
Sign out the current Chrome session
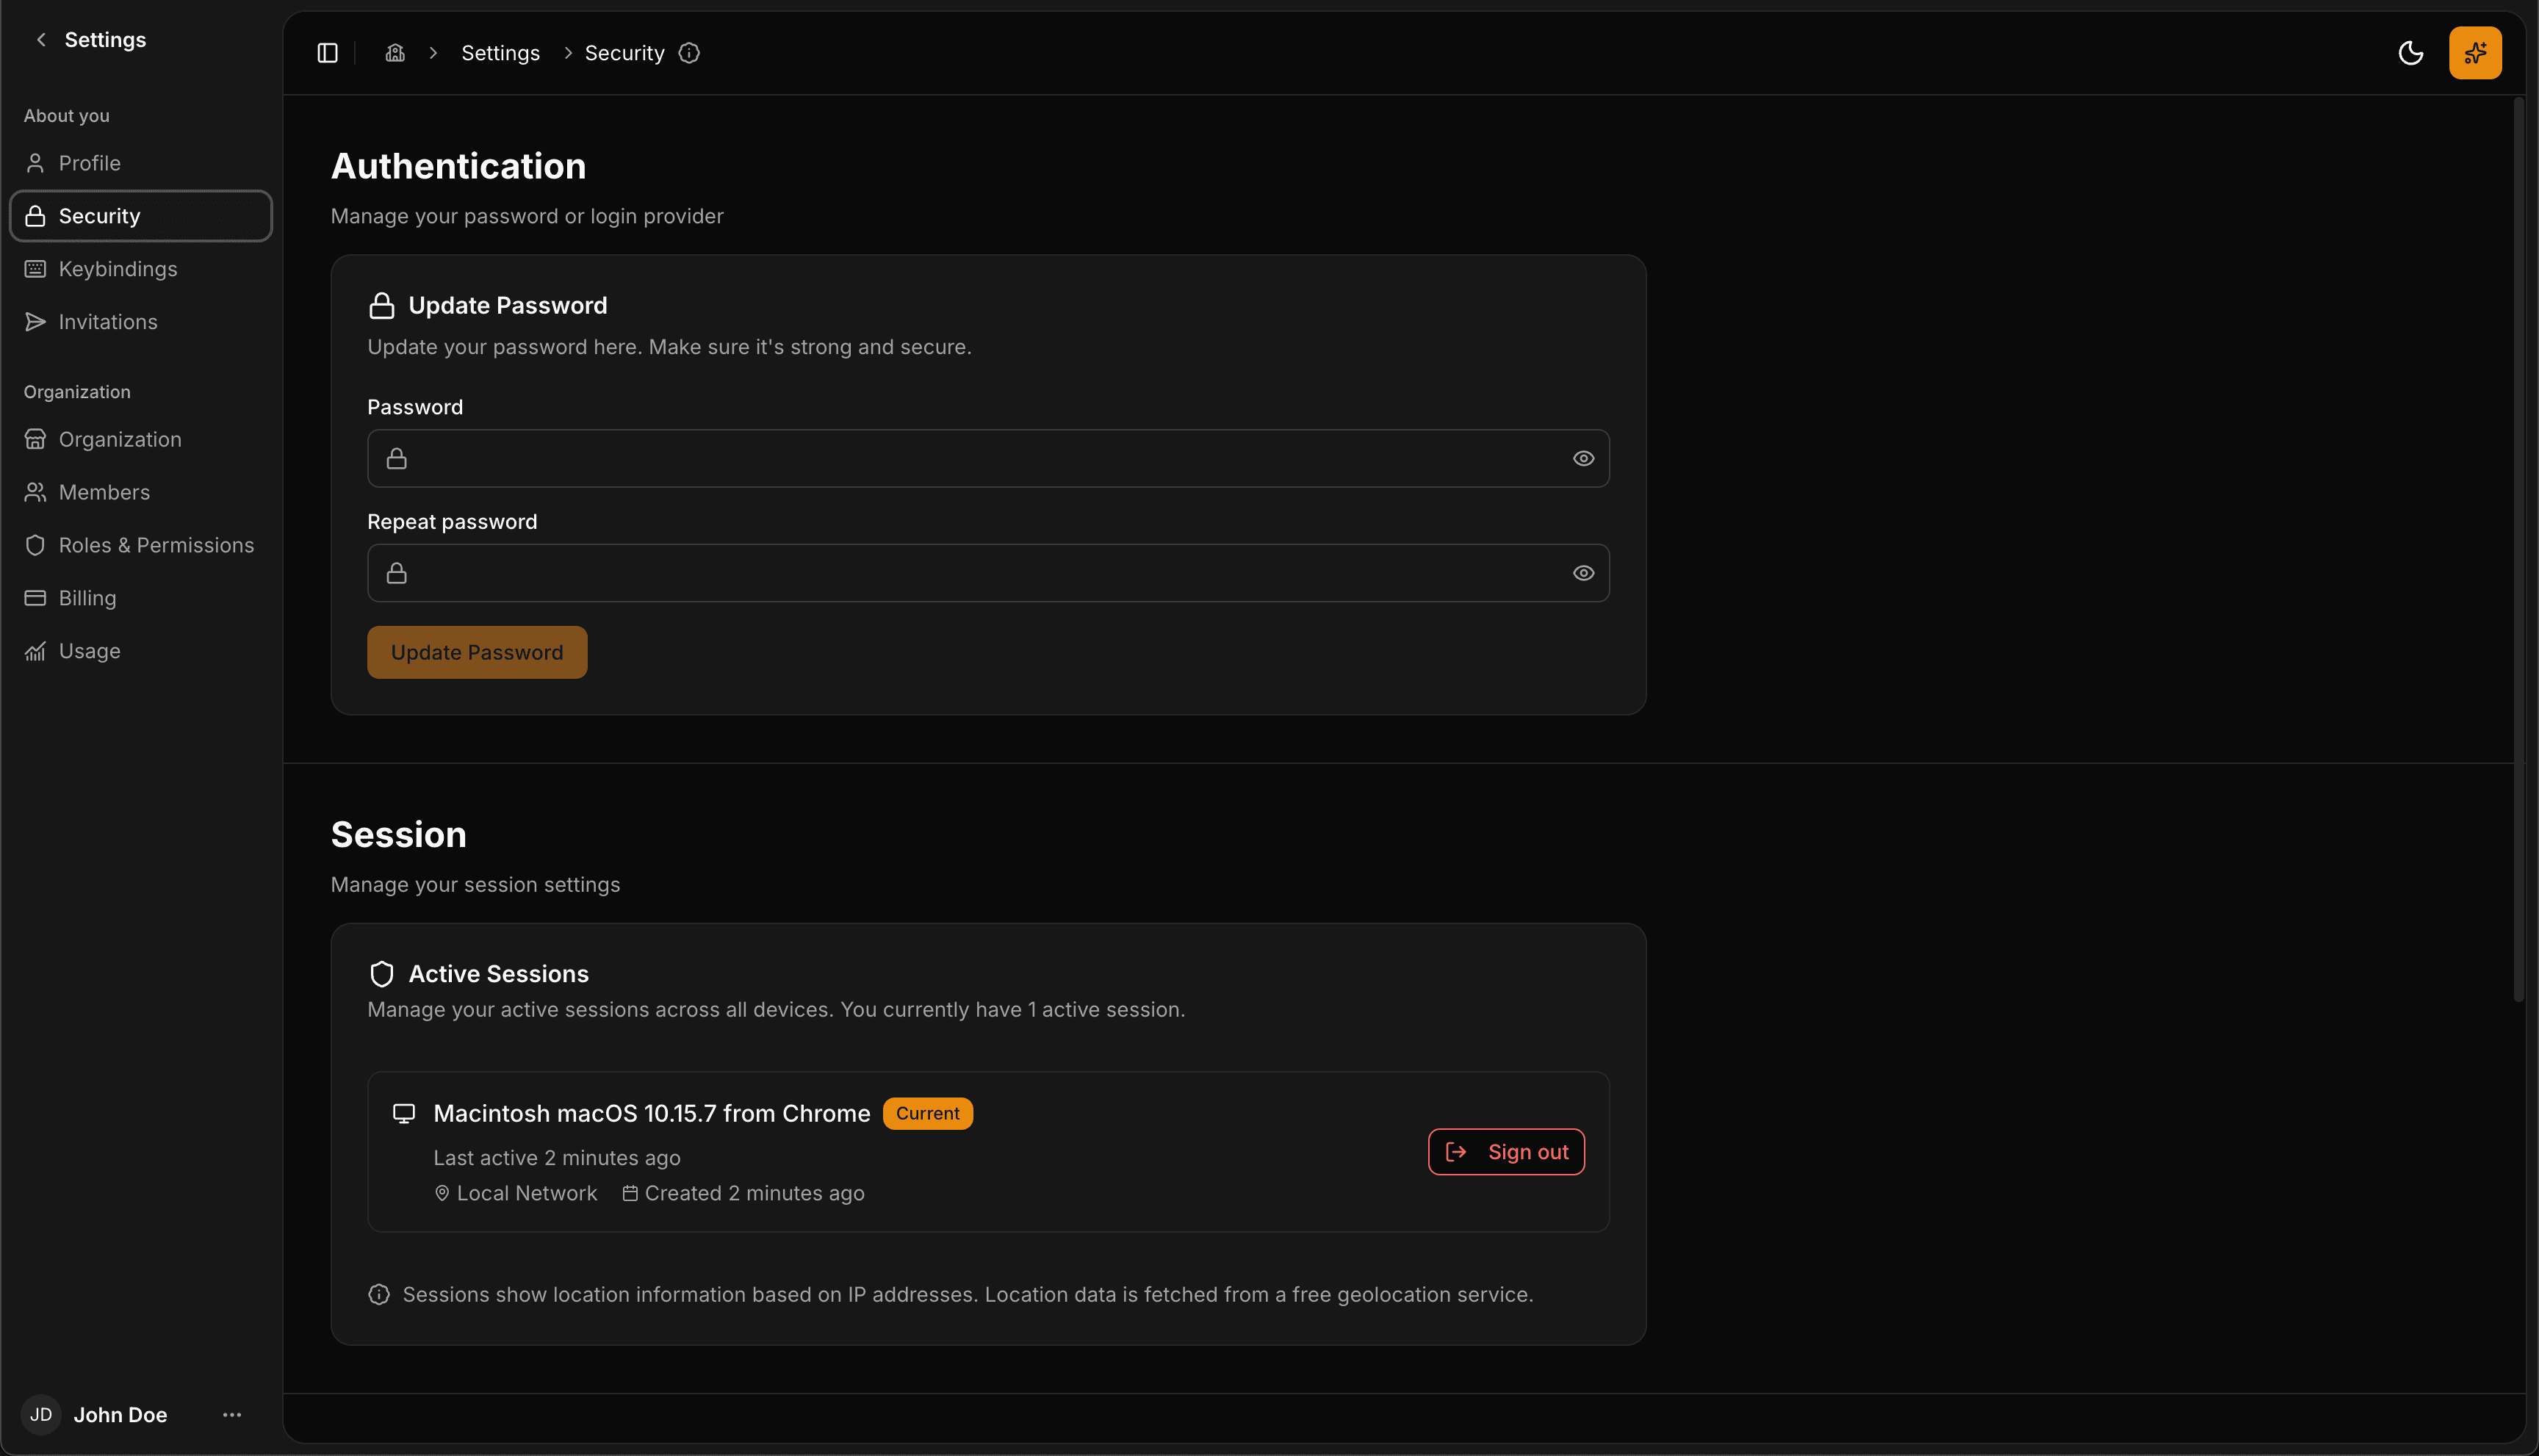[1506, 1151]
